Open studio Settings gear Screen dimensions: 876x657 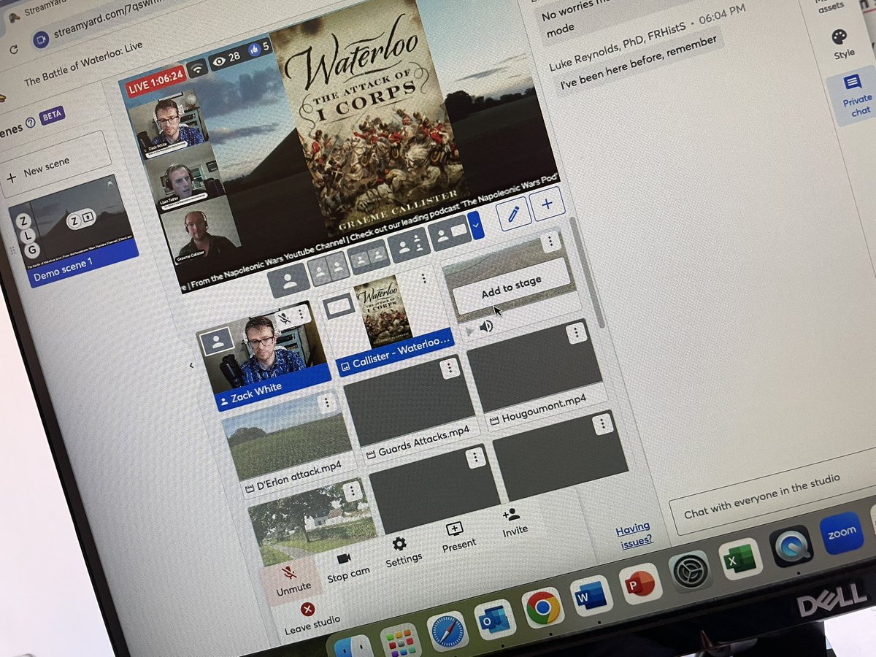402,550
